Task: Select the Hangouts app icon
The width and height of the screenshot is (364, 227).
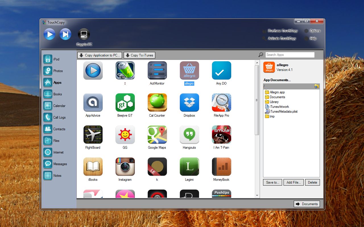Action: pyautogui.click(x=189, y=135)
